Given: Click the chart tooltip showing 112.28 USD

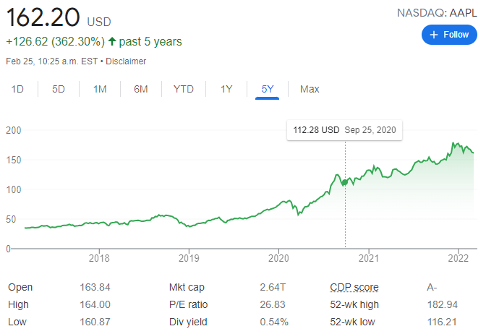Looking at the screenshot, I should (346, 131).
